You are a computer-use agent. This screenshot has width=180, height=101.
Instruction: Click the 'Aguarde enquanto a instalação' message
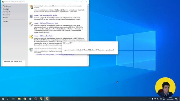(89, 50)
